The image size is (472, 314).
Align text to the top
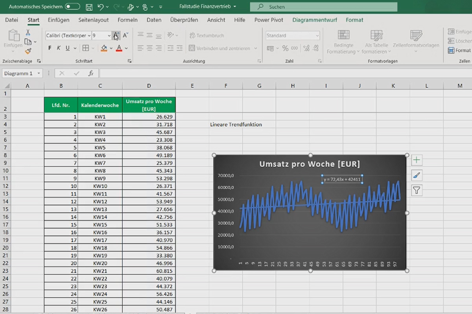pos(140,35)
